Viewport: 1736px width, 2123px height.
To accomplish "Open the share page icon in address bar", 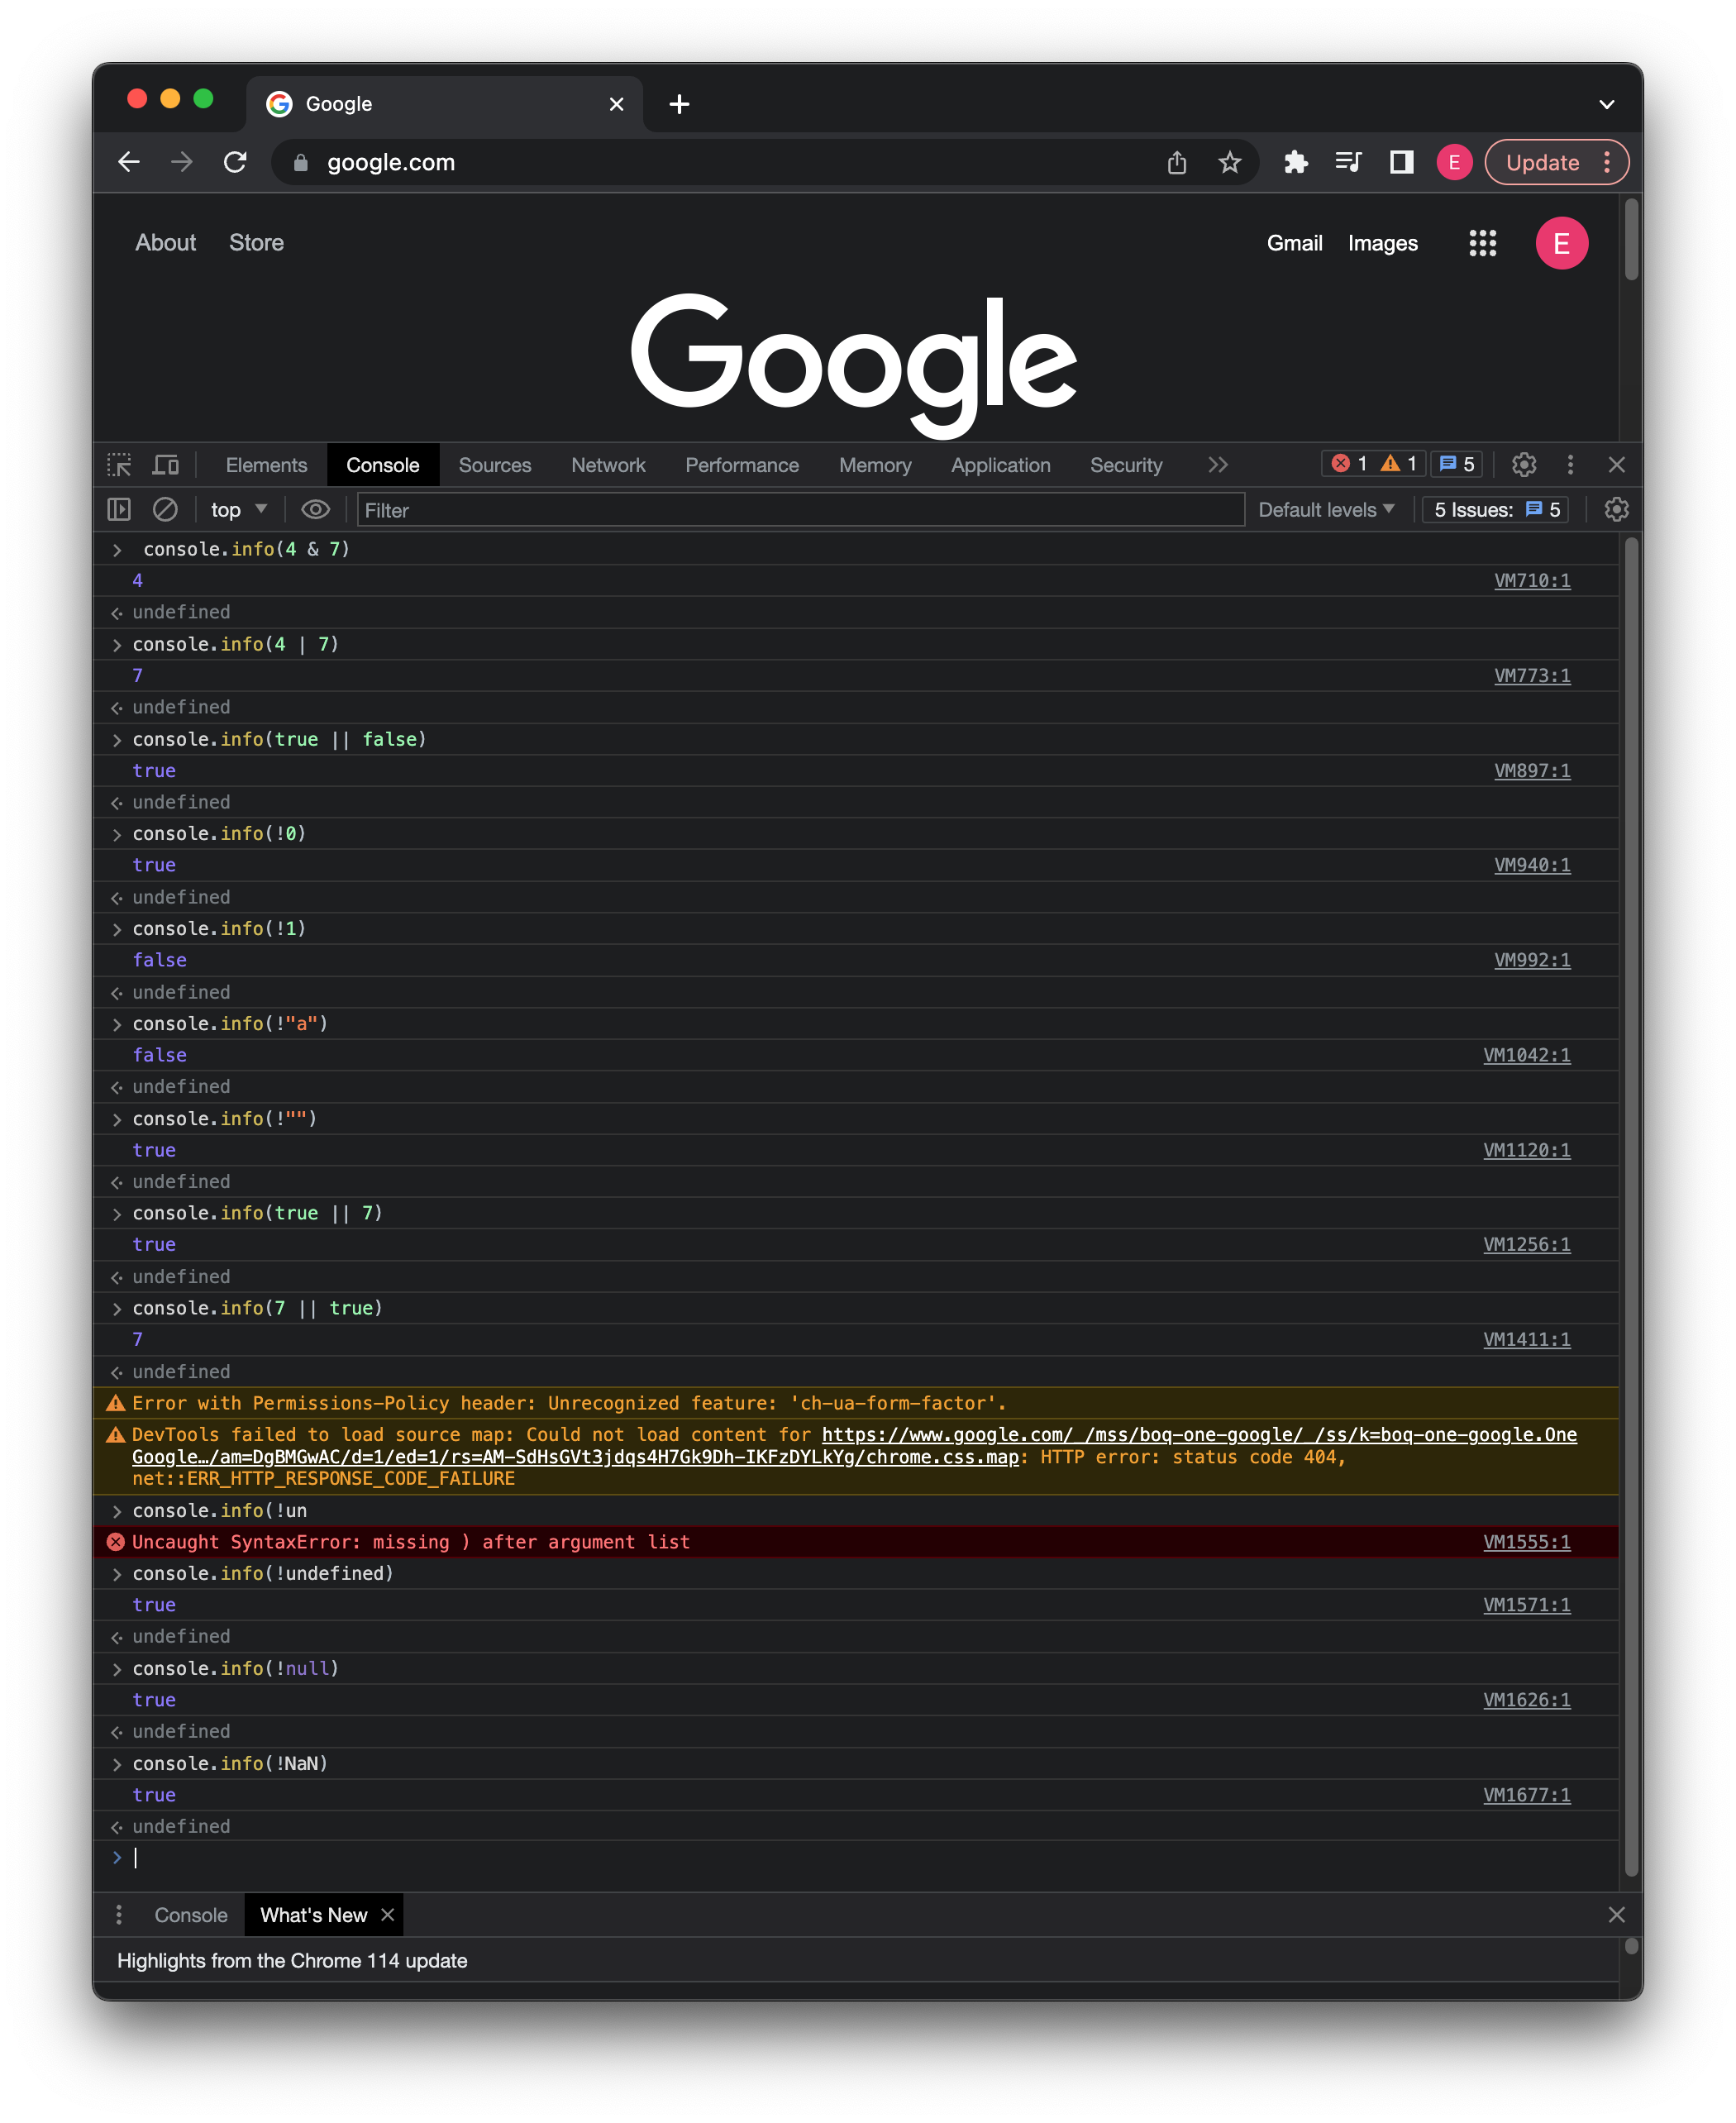I will (x=1177, y=162).
